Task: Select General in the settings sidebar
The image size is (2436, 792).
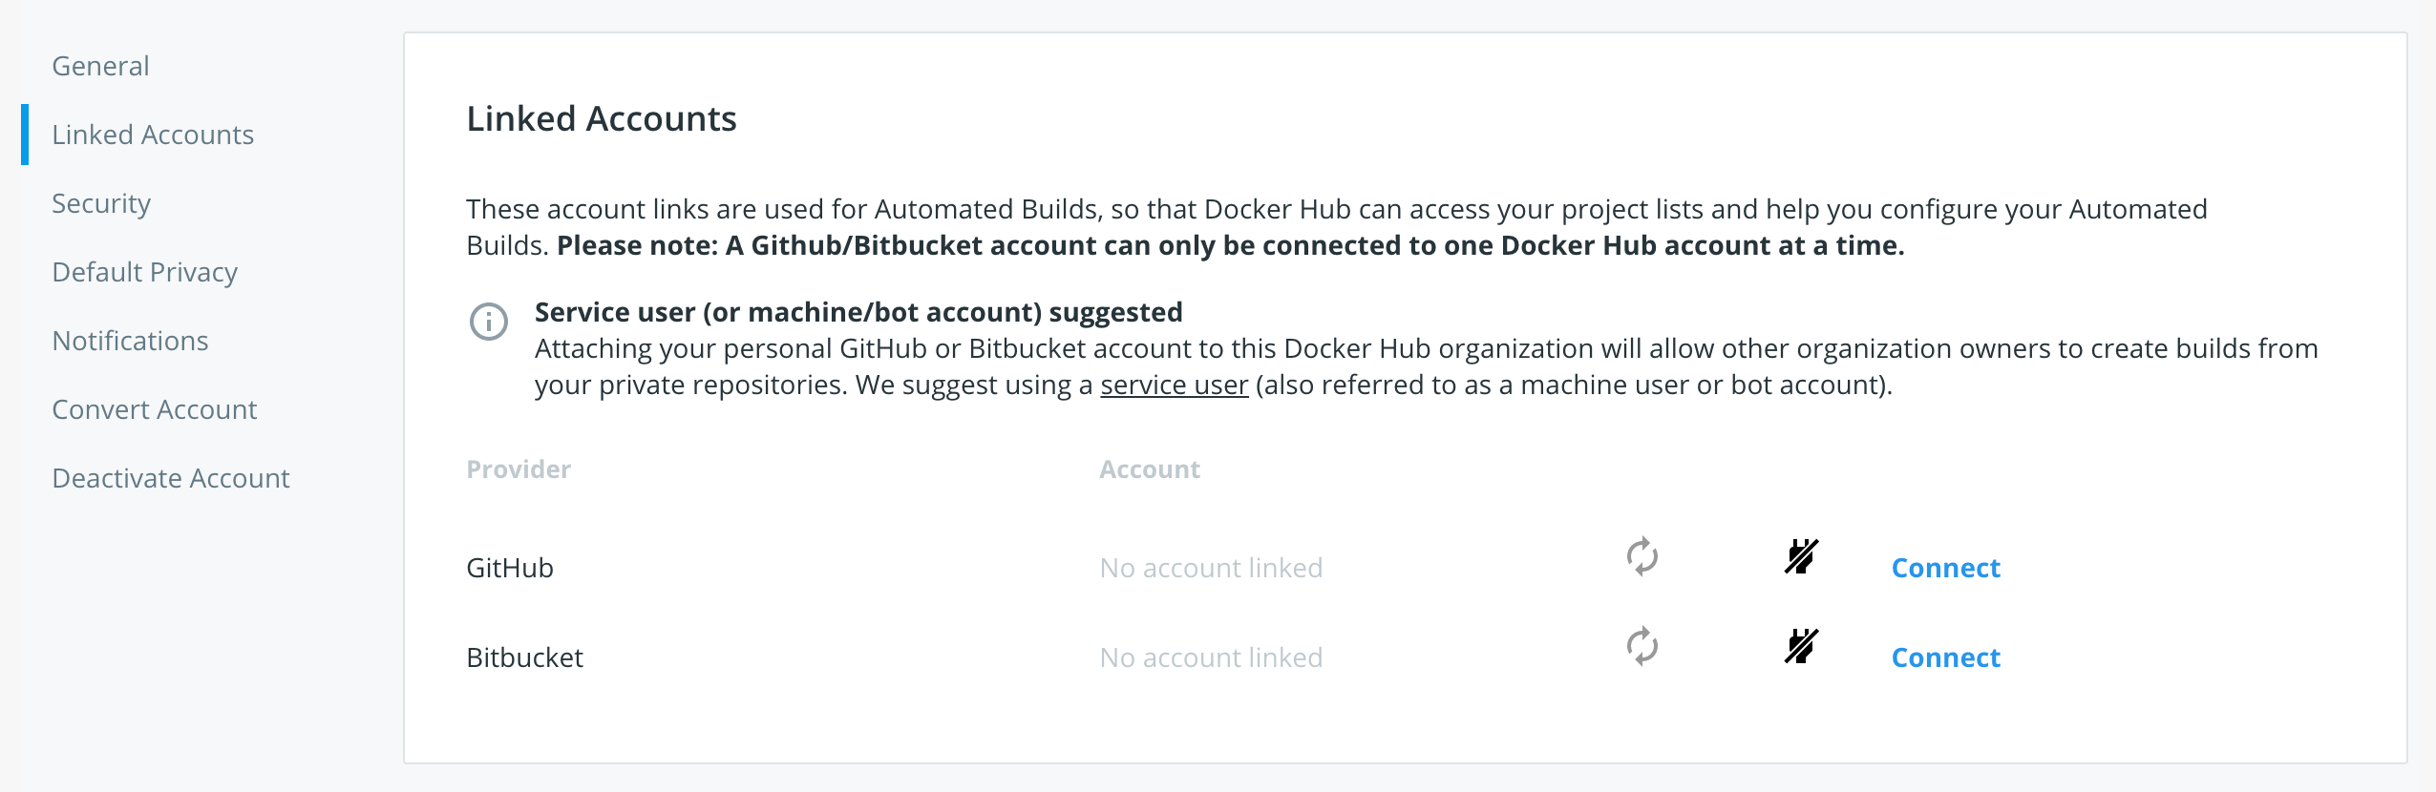Action: [x=100, y=65]
